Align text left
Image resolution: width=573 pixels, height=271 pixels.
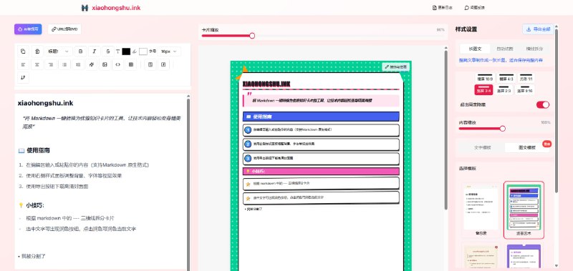[24, 64]
